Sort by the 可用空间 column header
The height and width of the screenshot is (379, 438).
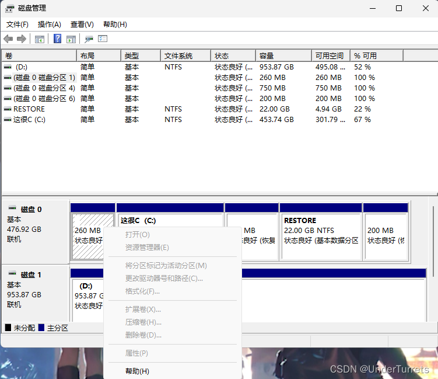coord(331,55)
